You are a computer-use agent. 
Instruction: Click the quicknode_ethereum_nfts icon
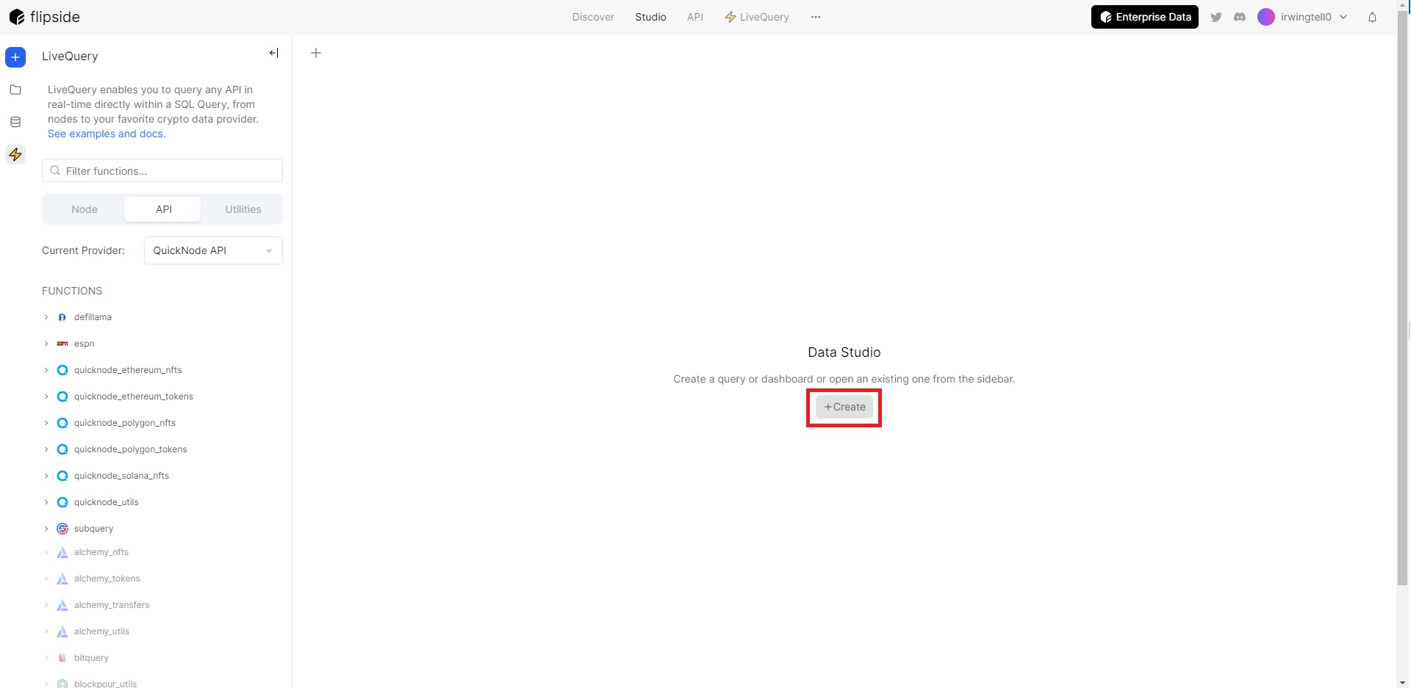pos(62,370)
